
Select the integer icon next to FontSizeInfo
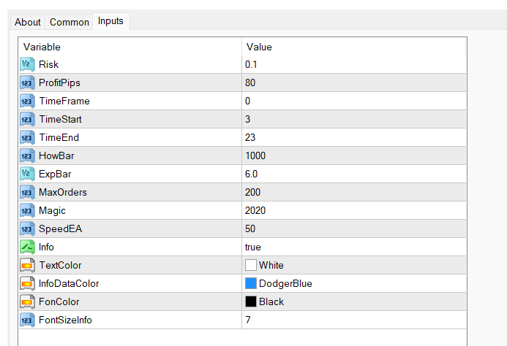[27, 320]
